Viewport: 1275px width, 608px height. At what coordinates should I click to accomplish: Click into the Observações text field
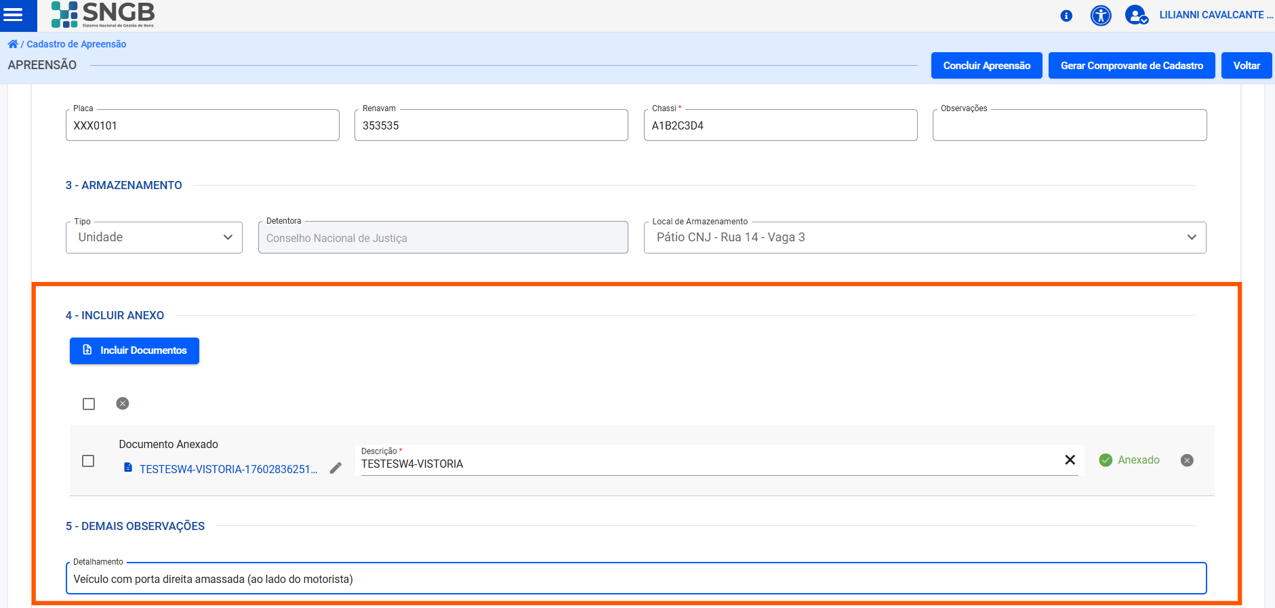(x=1069, y=126)
